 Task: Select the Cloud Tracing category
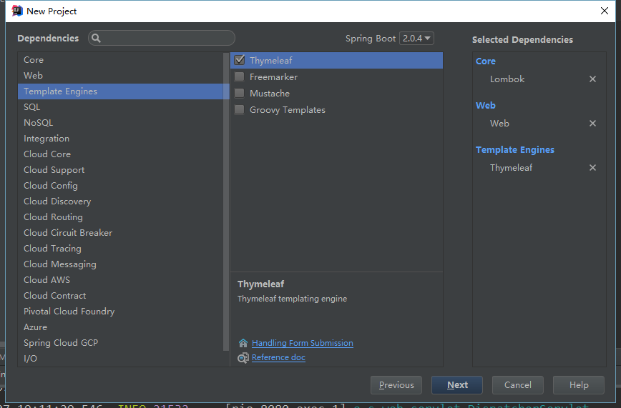click(x=120, y=249)
